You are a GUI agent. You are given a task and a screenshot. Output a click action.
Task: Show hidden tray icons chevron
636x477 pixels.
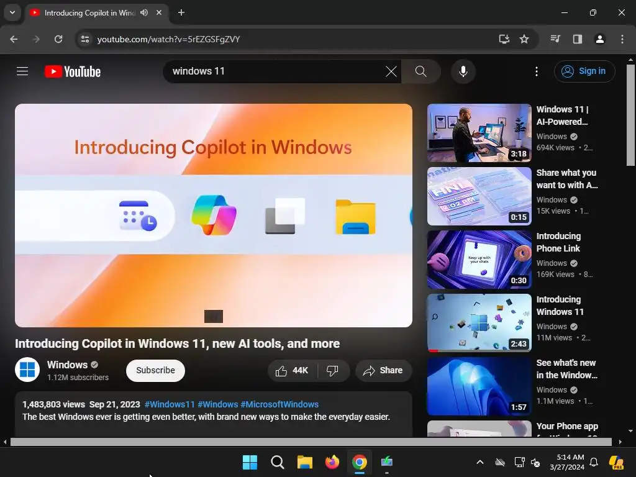click(x=480, y=462)
